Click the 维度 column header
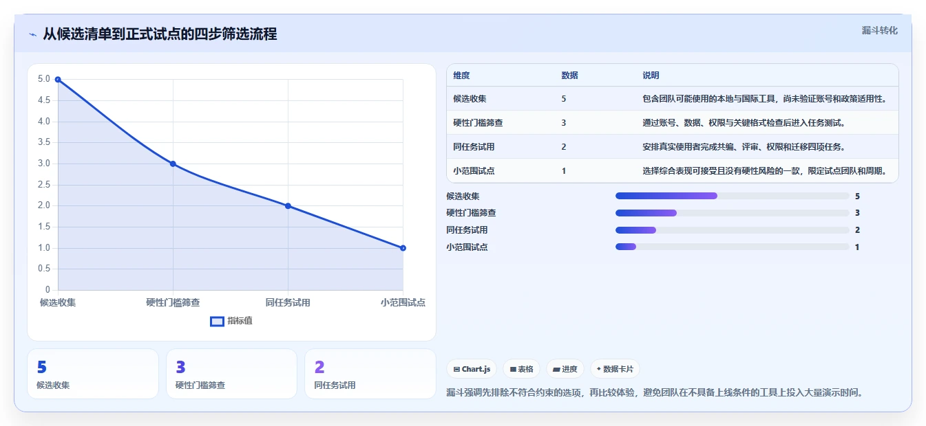The width and height of the screenshot is (926, 426). pos(461,76)
